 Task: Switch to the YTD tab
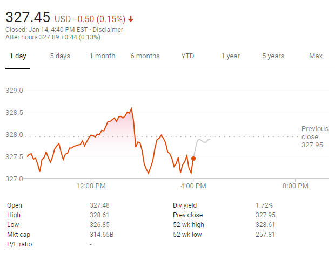[x=187, y=56]
